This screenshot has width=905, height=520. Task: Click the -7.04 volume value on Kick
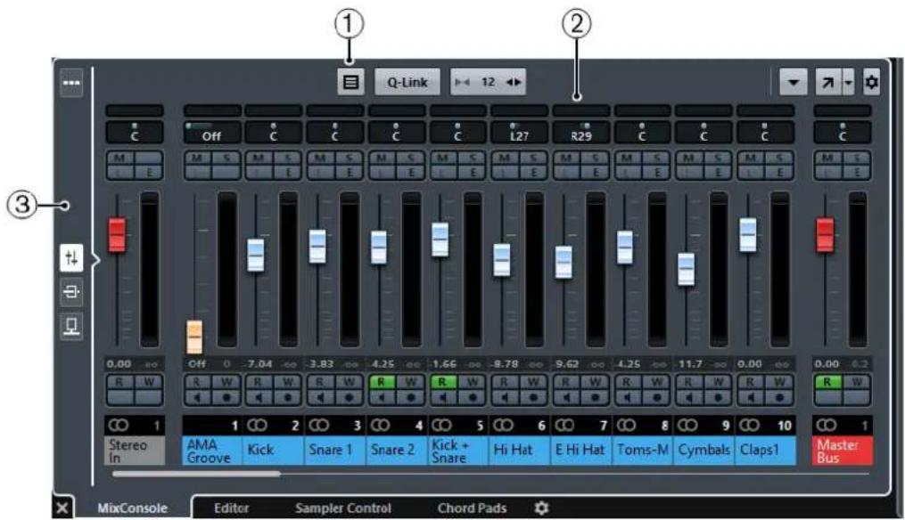pos(259,364)
